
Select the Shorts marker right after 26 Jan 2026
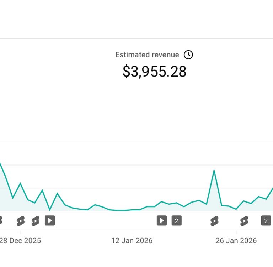coord(244,221)
